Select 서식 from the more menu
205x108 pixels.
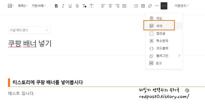click(164, 26)
